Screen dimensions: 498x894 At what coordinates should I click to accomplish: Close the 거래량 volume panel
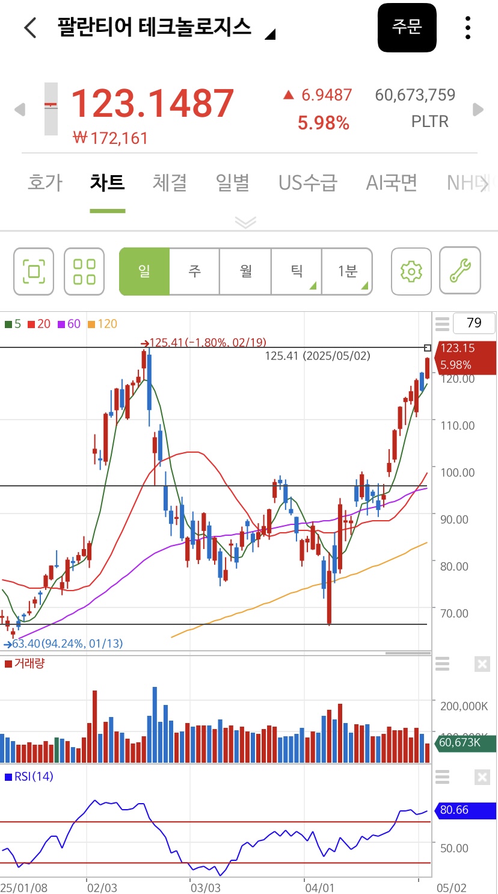(x=482, y=664)
